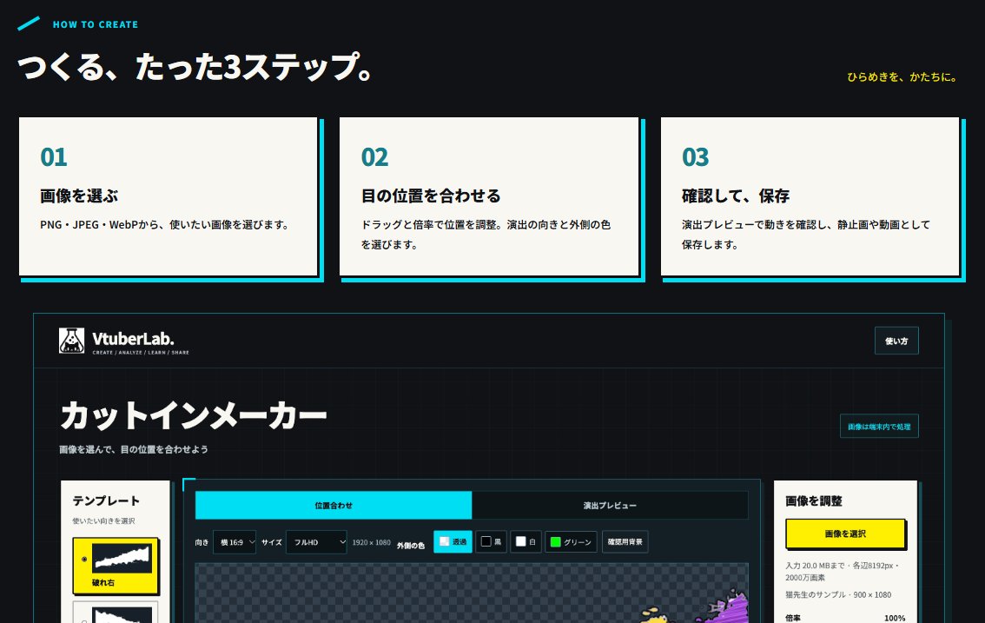Click the テンプレート panel heading
This screenshot has height=623, width=985.
[106, 500]
